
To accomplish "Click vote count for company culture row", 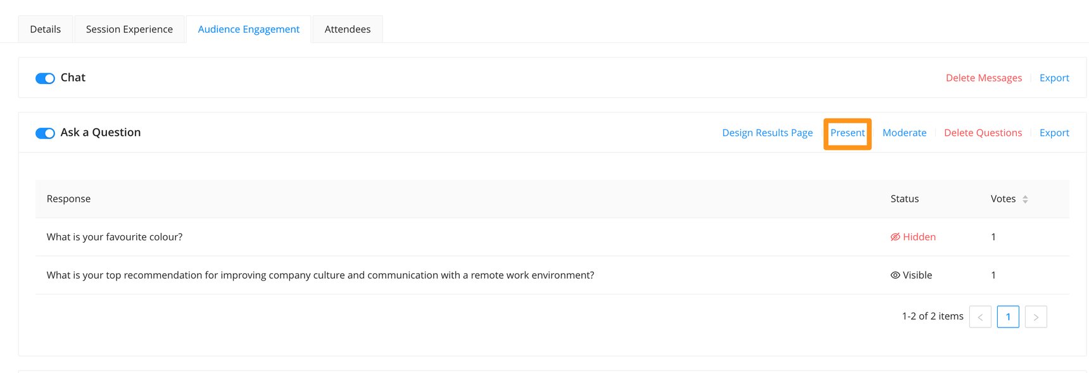I will [993, 275].
